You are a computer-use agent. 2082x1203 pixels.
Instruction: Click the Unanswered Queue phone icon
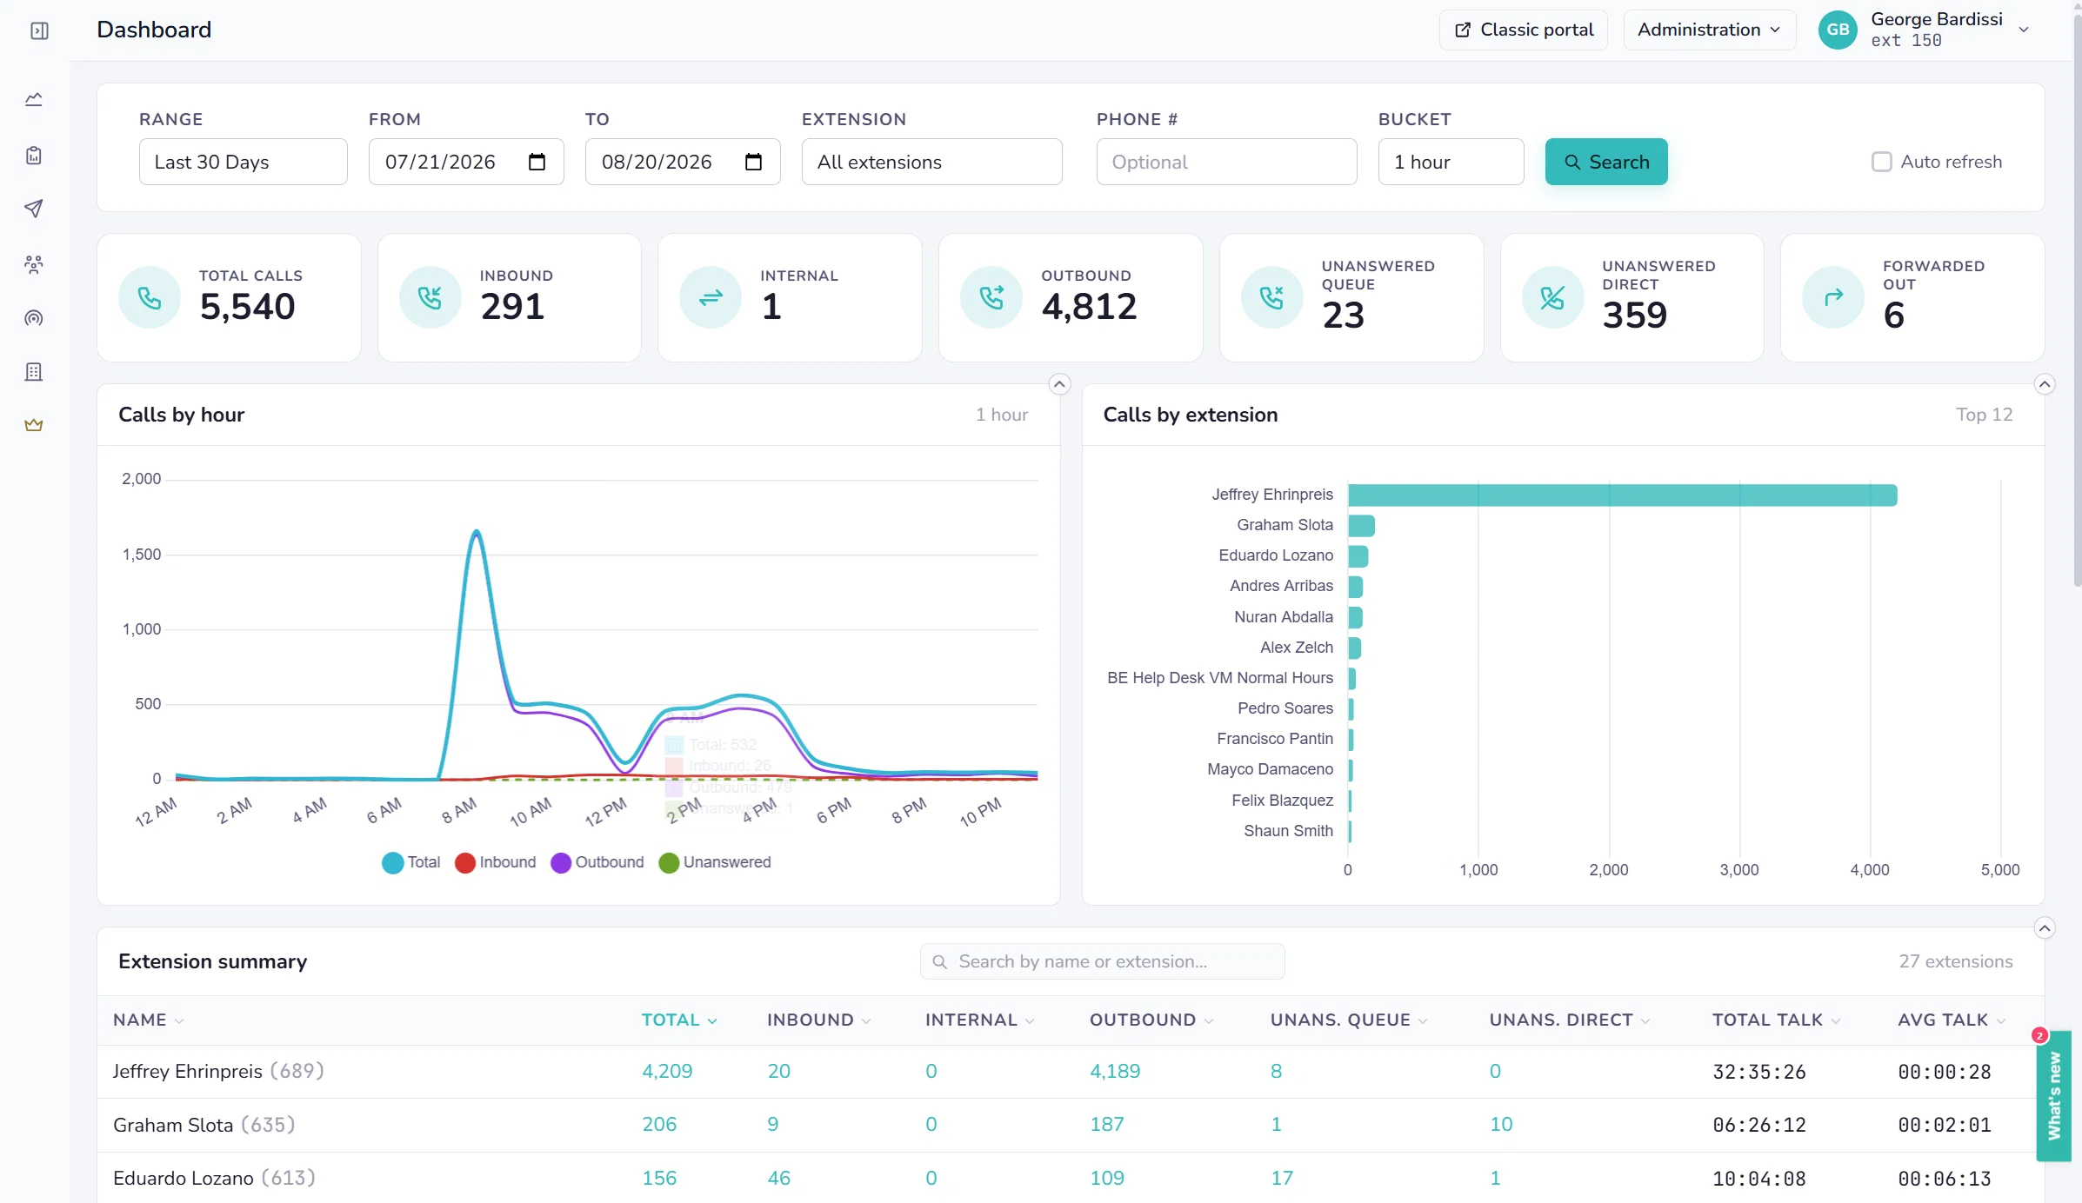pos(1272,298)
